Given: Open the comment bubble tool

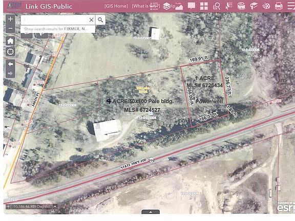Looking at the screenshot, I should pos(192,6).
